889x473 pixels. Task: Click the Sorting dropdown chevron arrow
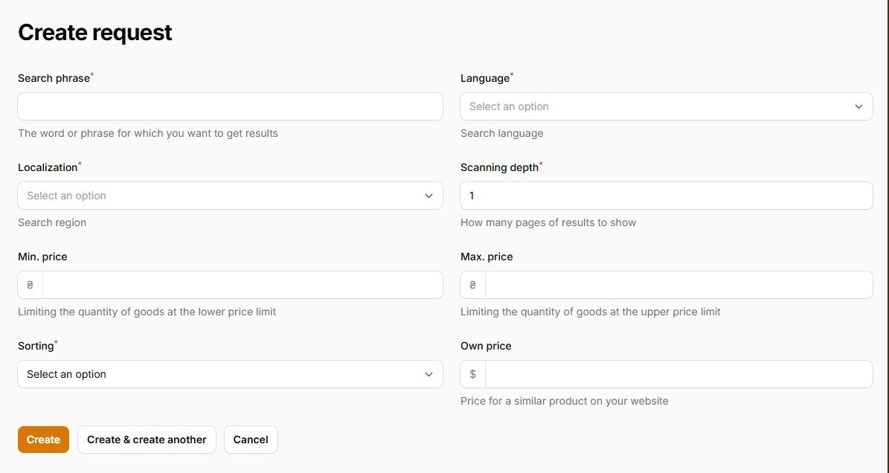429,374
